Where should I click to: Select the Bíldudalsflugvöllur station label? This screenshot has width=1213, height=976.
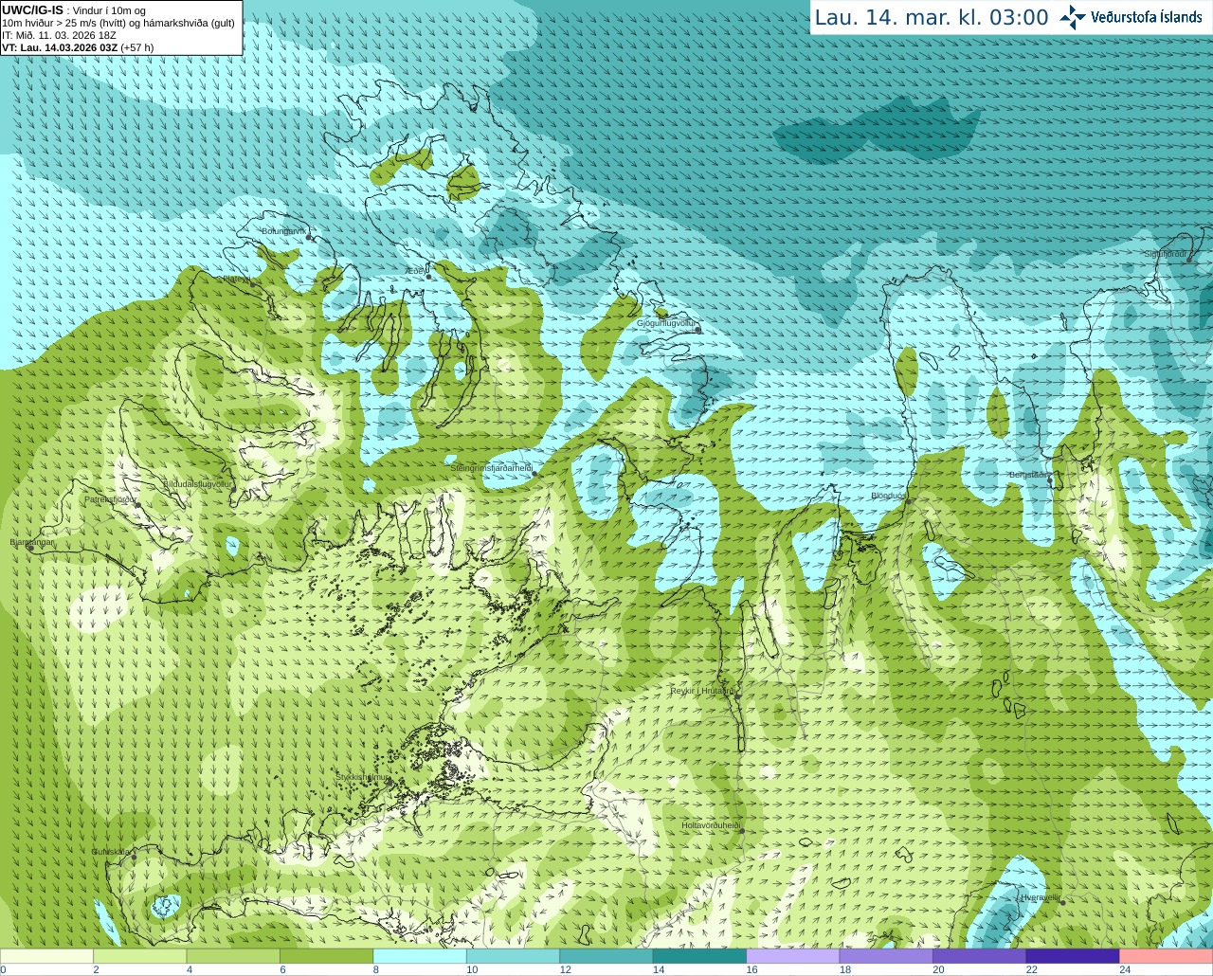click(197, 483)
